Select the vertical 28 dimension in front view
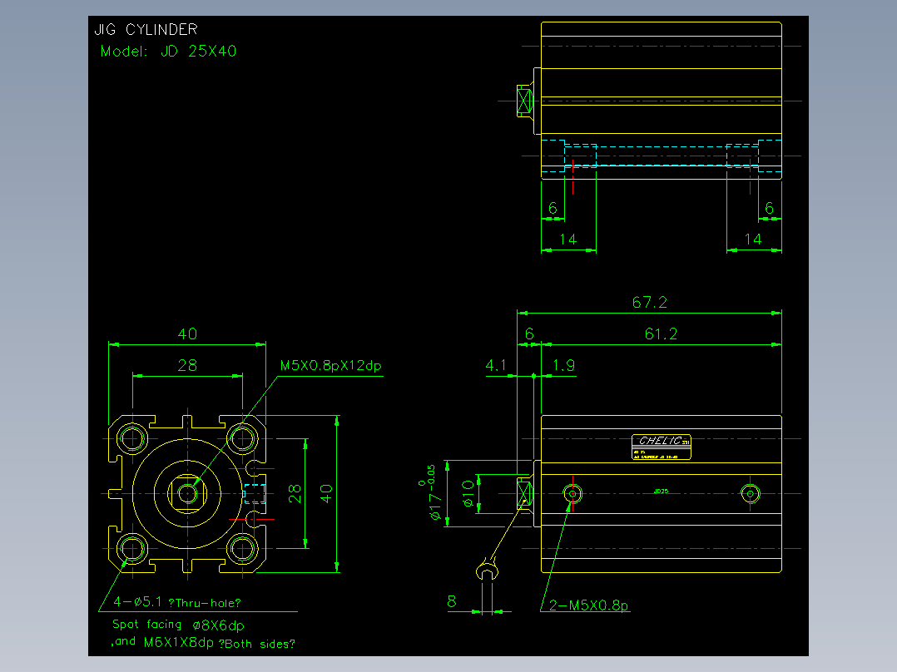The image size is (897, 672). [x=295, y=493]
